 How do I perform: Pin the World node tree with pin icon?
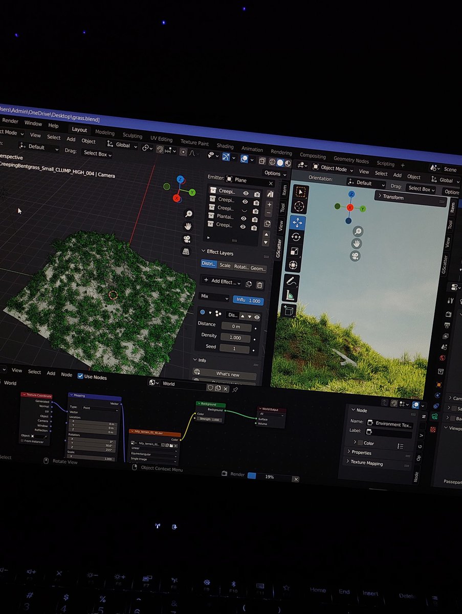[235, 390]
